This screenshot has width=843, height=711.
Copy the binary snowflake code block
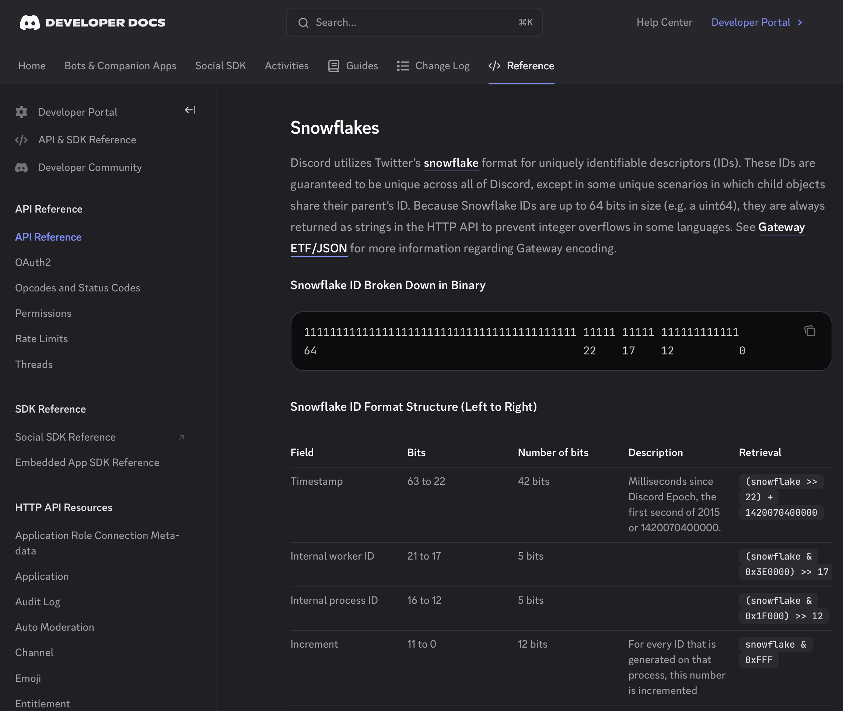pyautogui.click(x=809, y=331)
